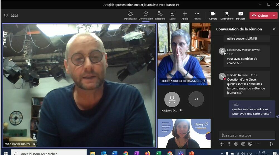Send the chat message with arrow icon
279x155 pixels.
pyautogui.click(x=272, y=144)
